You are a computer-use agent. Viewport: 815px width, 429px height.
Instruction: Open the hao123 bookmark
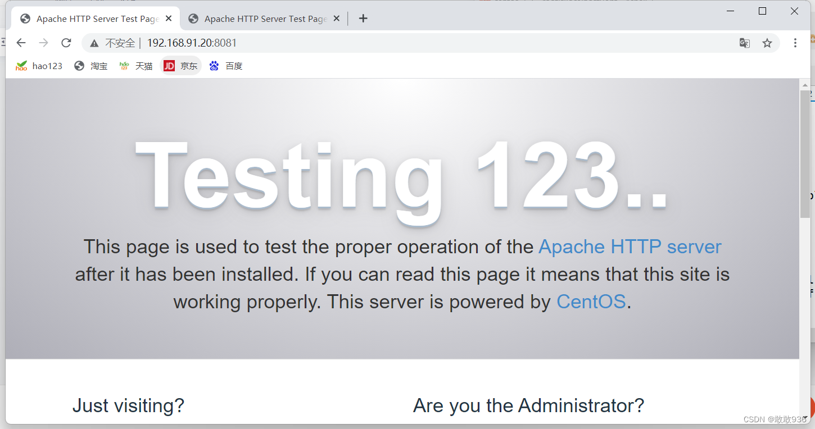(x=39, y=66)
